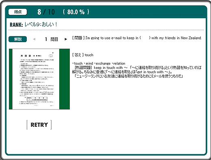Select the 得点 score badge
The image size is (211, 160).
click(x=17, y=12)
